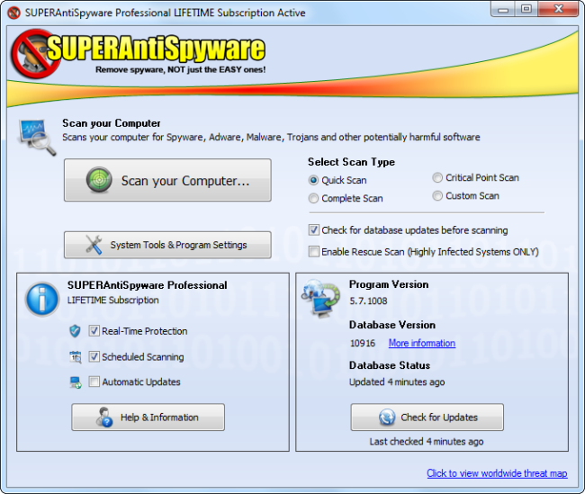Click 'Updated 4 minutes ago' status text

[397, 382]
